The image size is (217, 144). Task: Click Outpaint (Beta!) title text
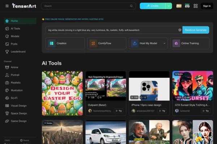point(97,105)
